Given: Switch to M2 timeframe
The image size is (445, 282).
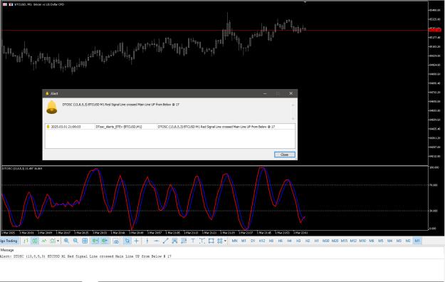Looking at the screenshot, I should pyautogui.click(x=408, y=241).
